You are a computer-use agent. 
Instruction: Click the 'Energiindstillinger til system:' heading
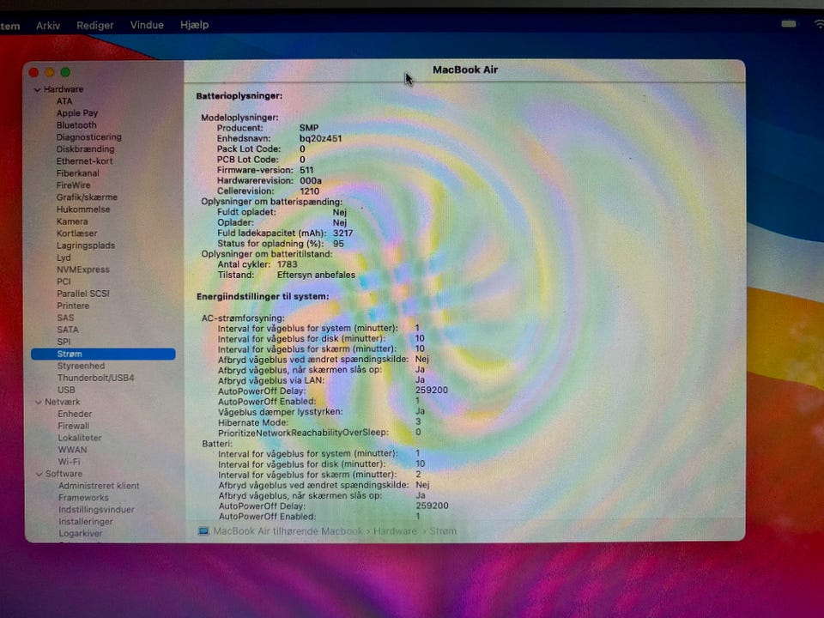point(263,296)
